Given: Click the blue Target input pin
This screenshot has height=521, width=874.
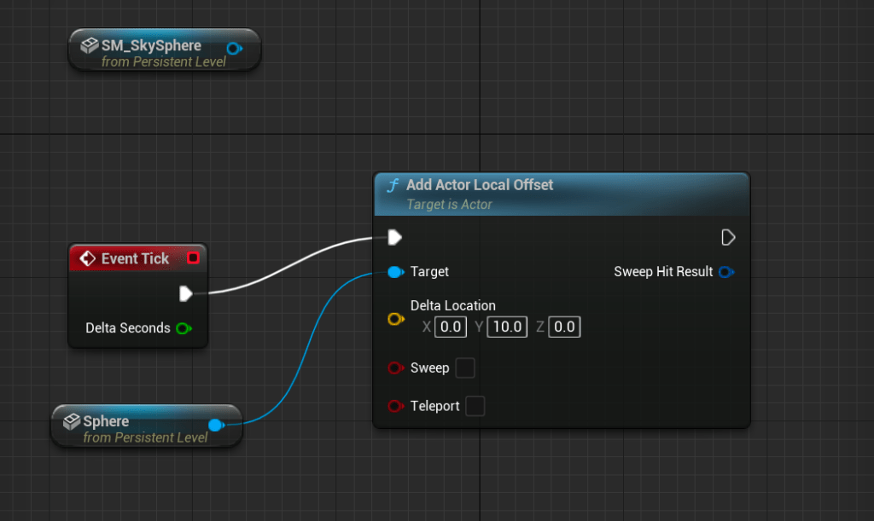Looking at the screenshot, I should pyautogui.click(x=394, y=272).
